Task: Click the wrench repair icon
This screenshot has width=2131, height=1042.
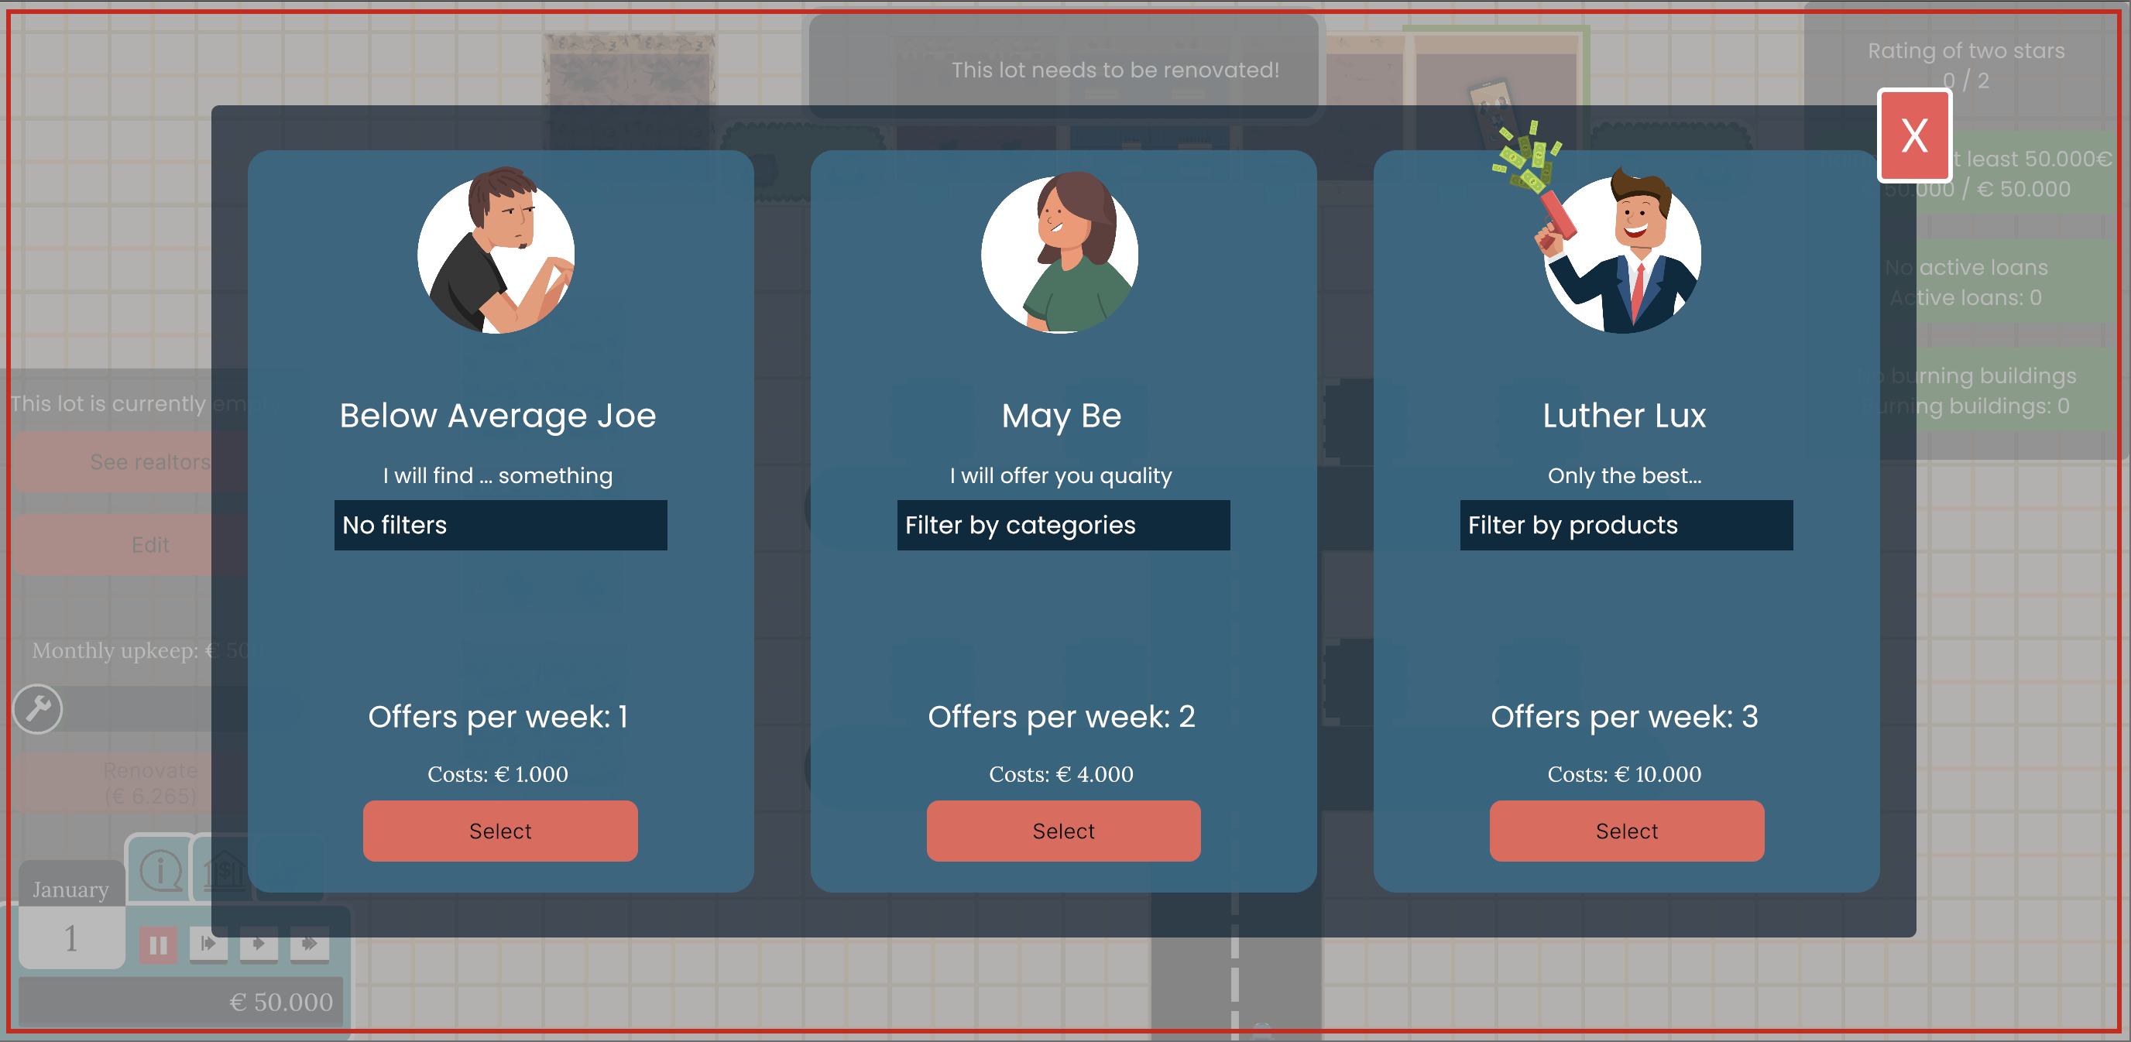Action: click(x=38, y=708)
